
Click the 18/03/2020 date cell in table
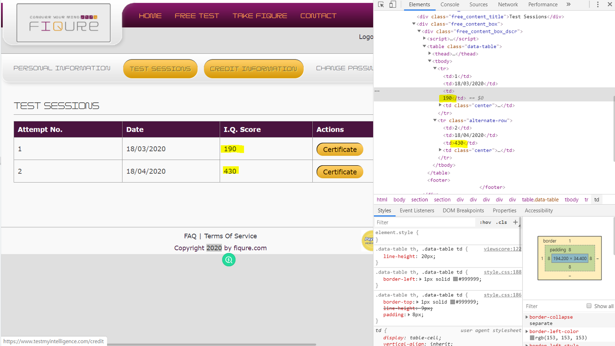tap(171, 149)
